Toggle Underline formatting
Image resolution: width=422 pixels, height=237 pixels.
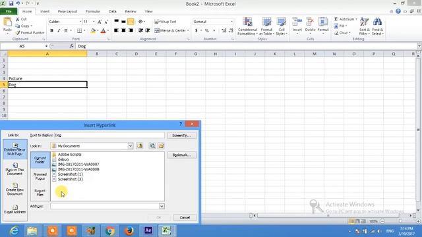(x=66, y=31)
